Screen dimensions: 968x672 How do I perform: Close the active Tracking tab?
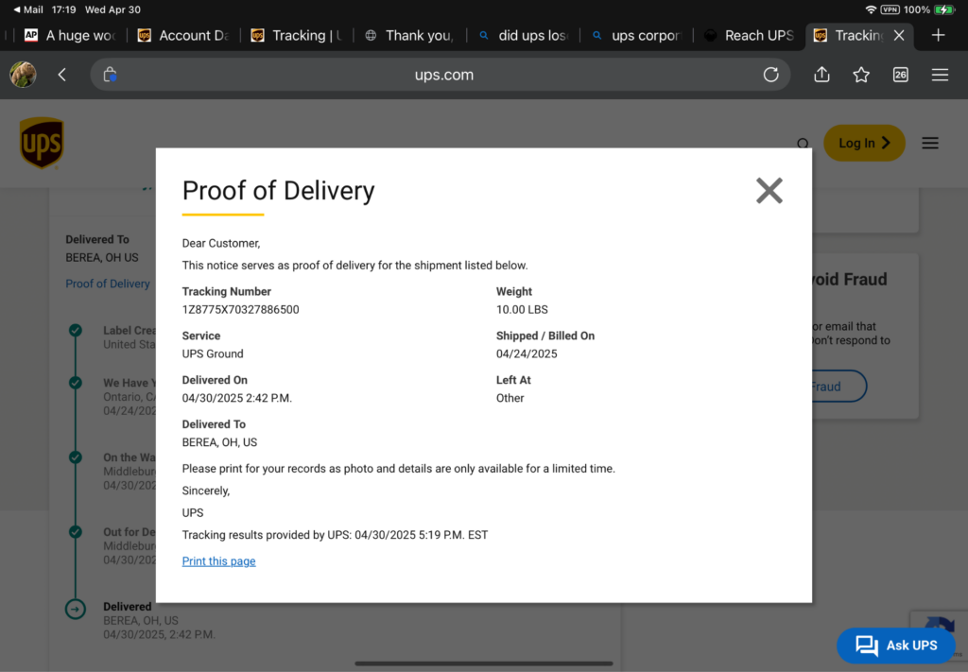pos(899,35)
